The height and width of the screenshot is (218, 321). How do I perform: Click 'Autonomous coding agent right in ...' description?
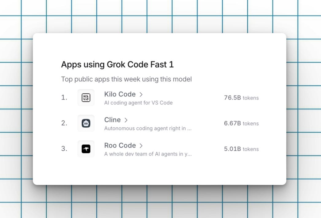click(x=148, y=128)
